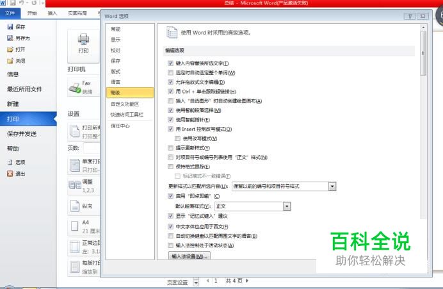Toggle 使用智能指针(E) checkbox

pos(170,120)
